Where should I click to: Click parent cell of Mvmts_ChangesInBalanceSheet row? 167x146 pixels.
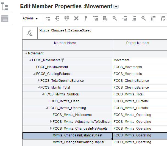[x=140, y=135]
